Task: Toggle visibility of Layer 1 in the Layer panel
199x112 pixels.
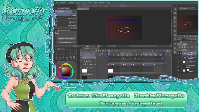Action: tap(178, 66)
